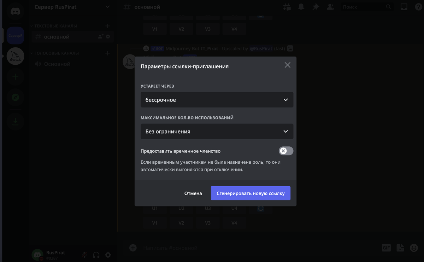Open Discord home direct messages icon
This screenshot has width=424, height=262.
(15, 11)
